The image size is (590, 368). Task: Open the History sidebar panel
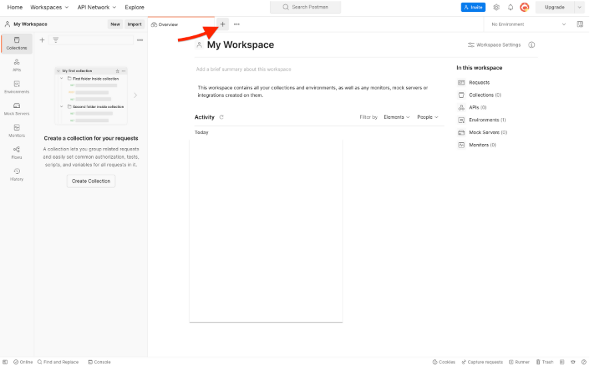click(x=17, y=175)
